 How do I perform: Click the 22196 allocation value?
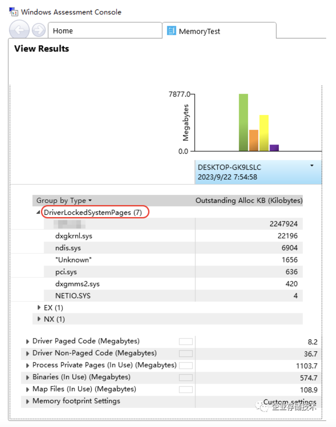coord(288,236)
